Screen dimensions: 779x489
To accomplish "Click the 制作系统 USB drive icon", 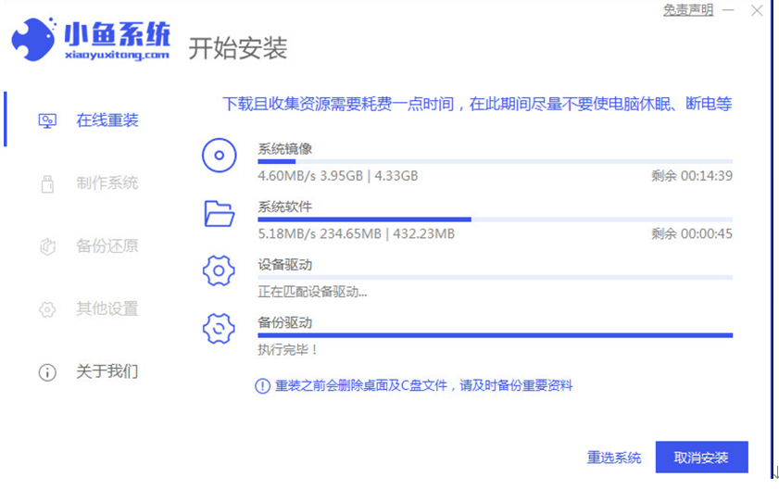I will click(x=47, y=183).
